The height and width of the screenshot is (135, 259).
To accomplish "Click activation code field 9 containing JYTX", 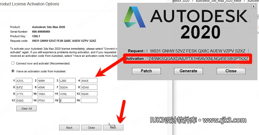I will click(x=24, y=94).
